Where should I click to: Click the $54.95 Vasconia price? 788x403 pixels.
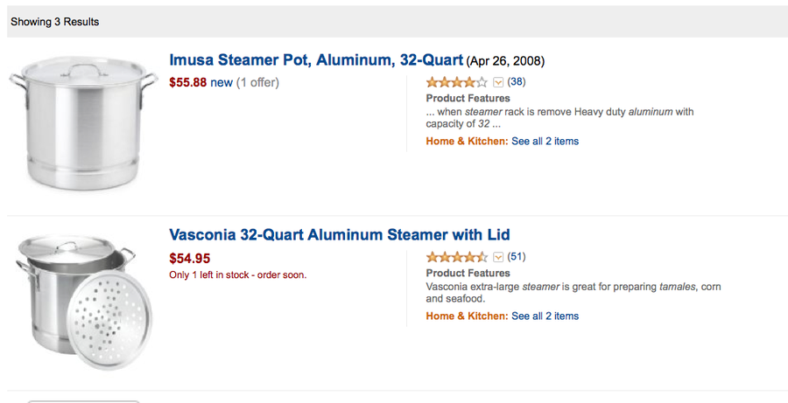coord(189,258)
